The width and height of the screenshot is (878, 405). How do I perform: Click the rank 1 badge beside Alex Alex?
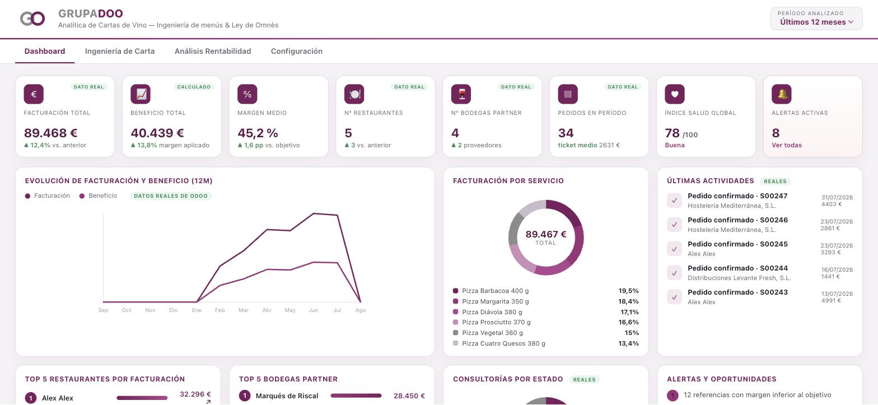tap(31, 398)
